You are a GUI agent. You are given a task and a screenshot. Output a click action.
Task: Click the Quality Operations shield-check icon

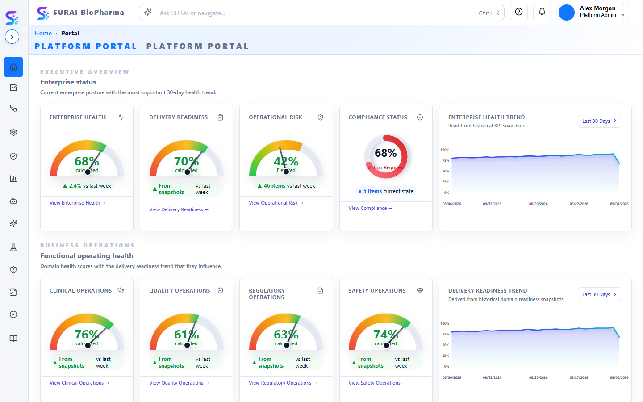[221, 291]
